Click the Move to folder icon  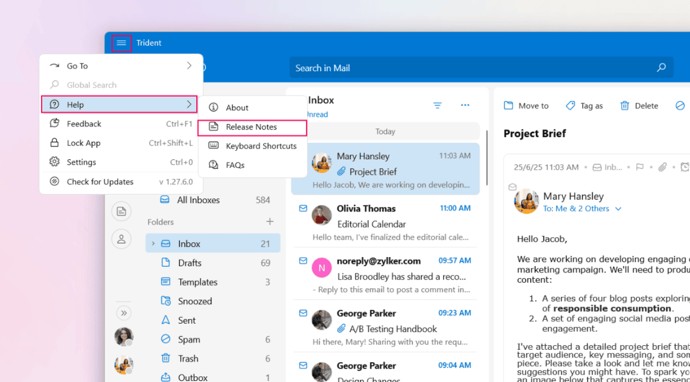(508, 105)
